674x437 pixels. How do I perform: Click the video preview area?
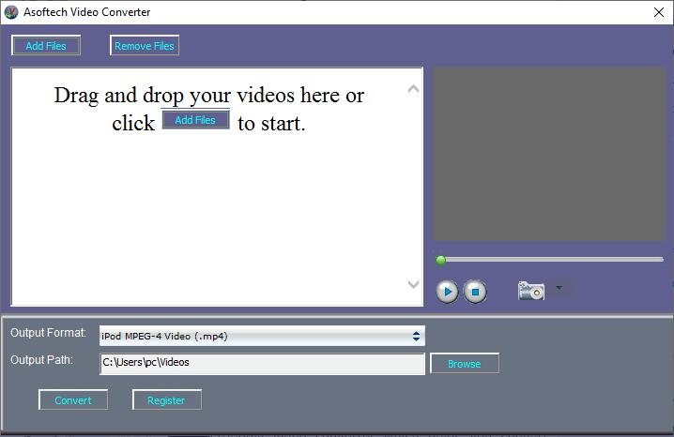pyautogui.click(x=549, y=154)
